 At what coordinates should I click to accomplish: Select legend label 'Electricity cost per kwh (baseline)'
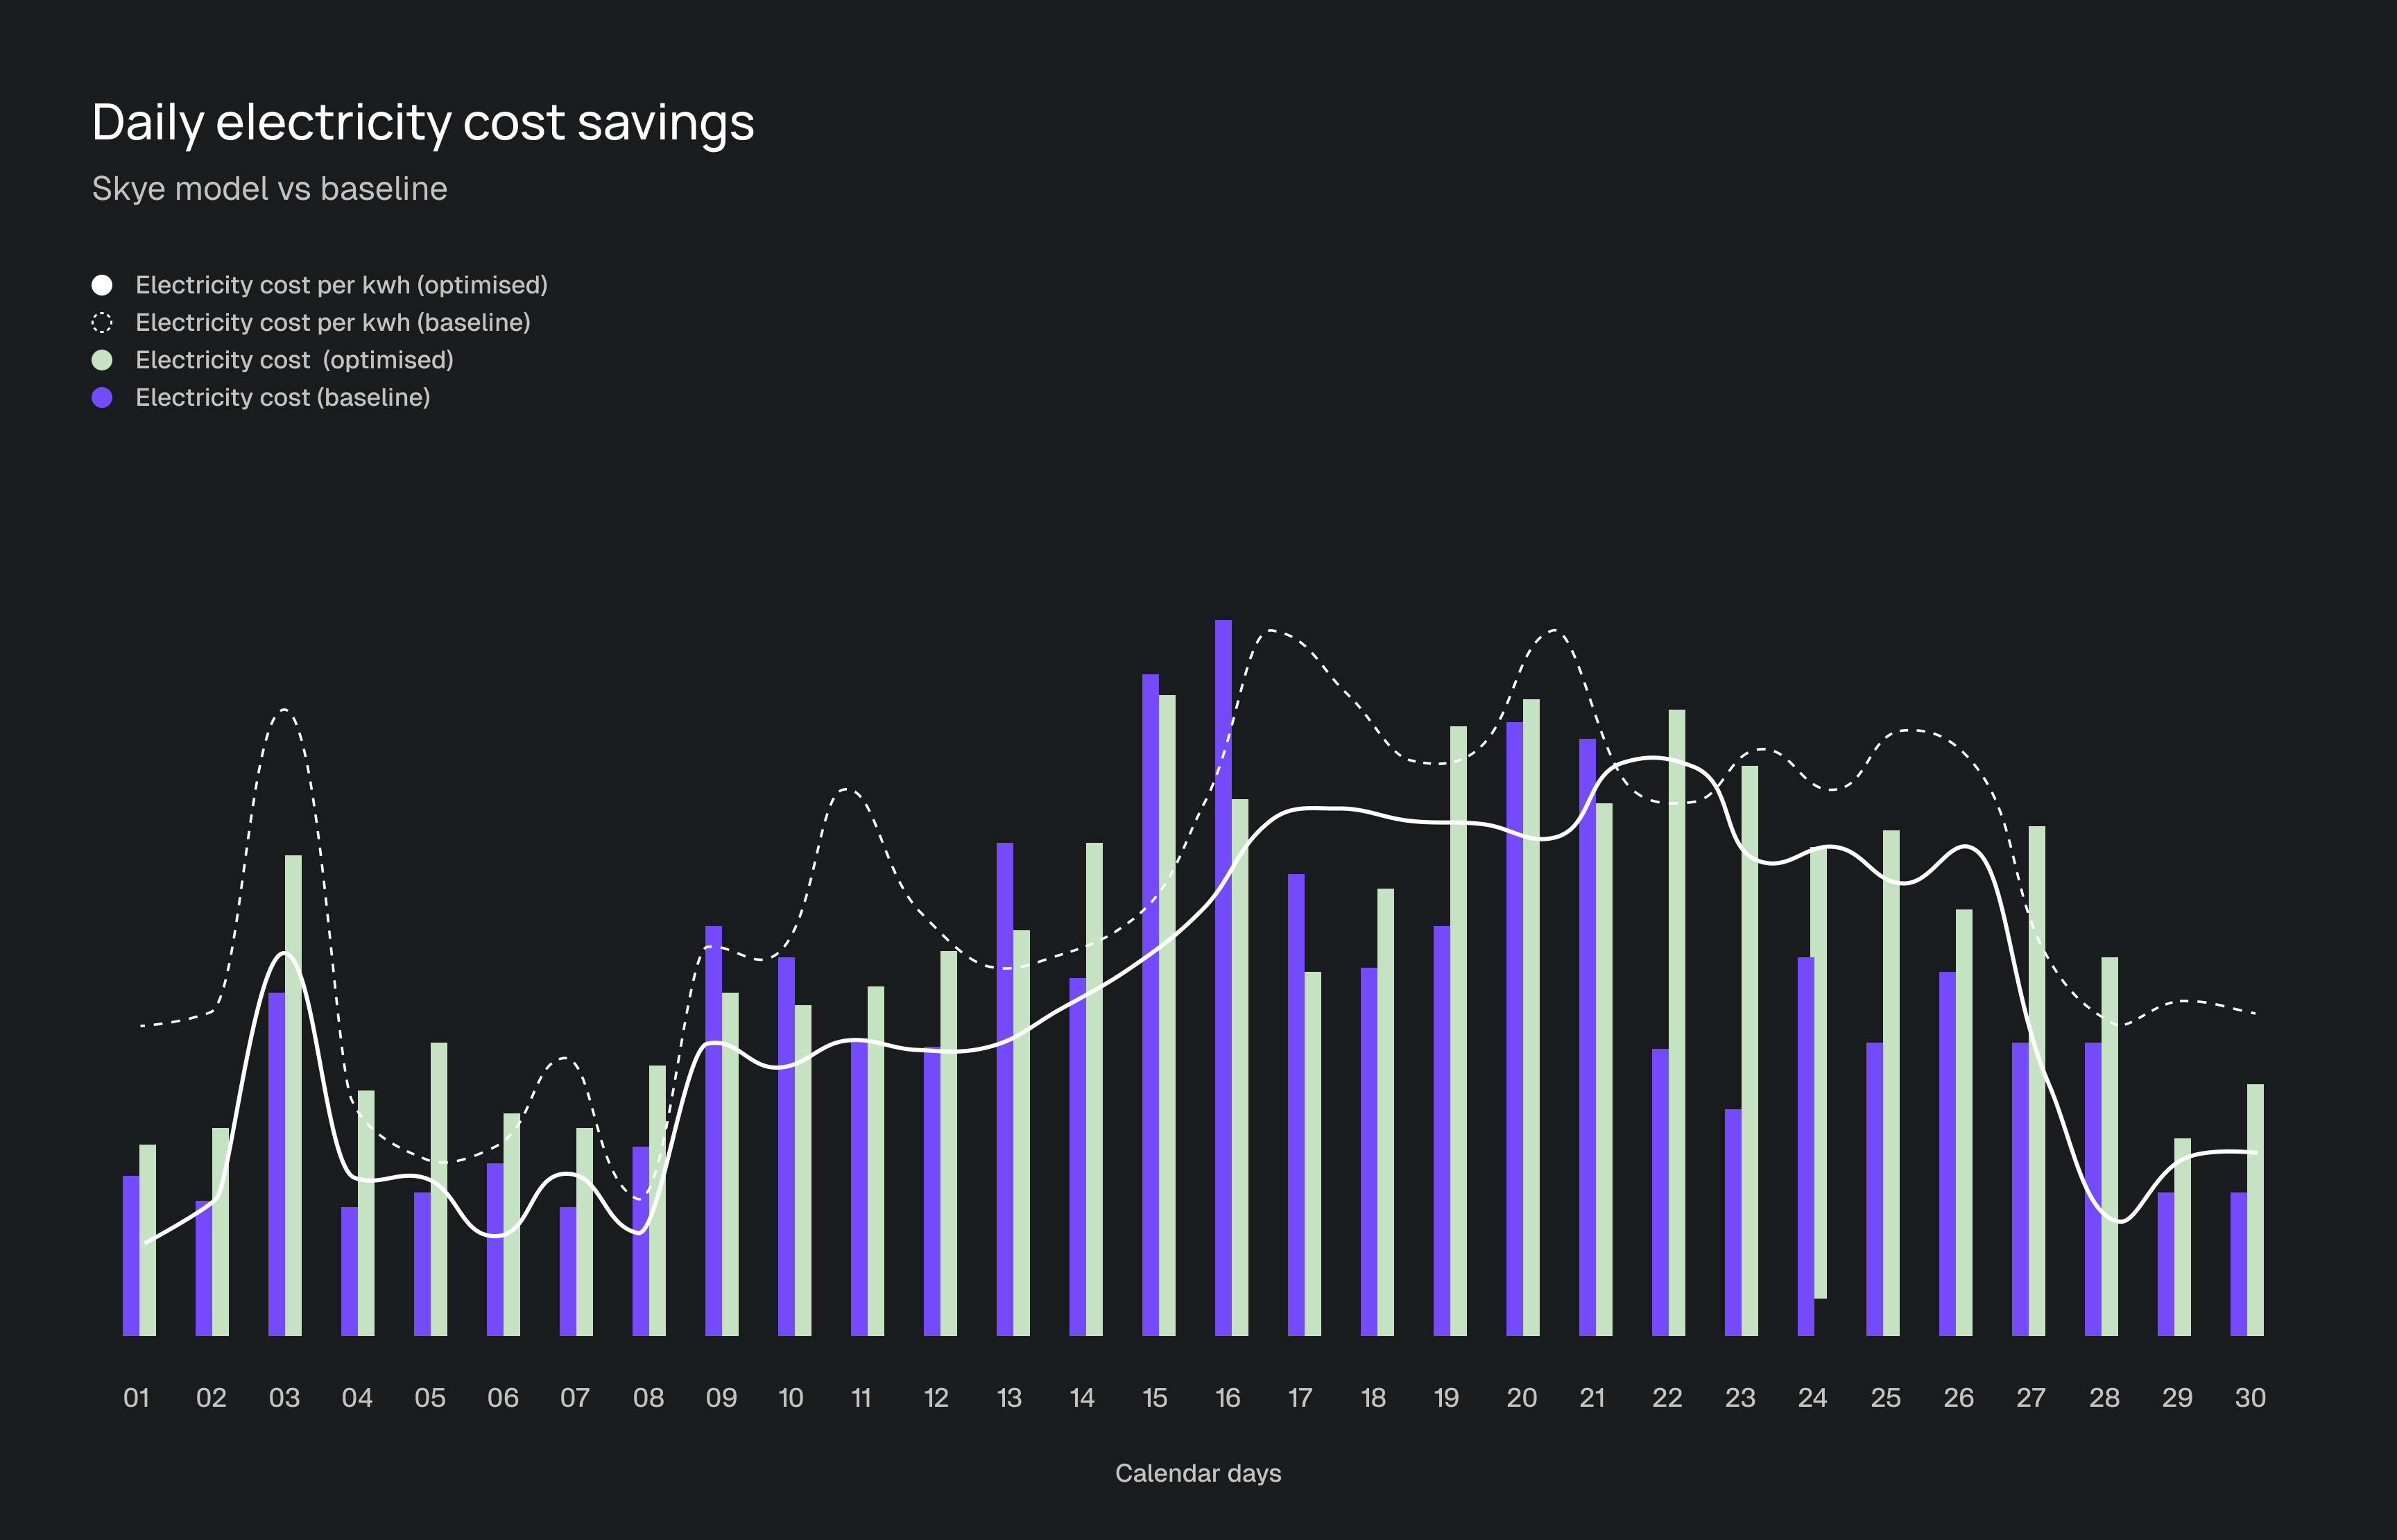pyautogui.click(x=333, y=322)
